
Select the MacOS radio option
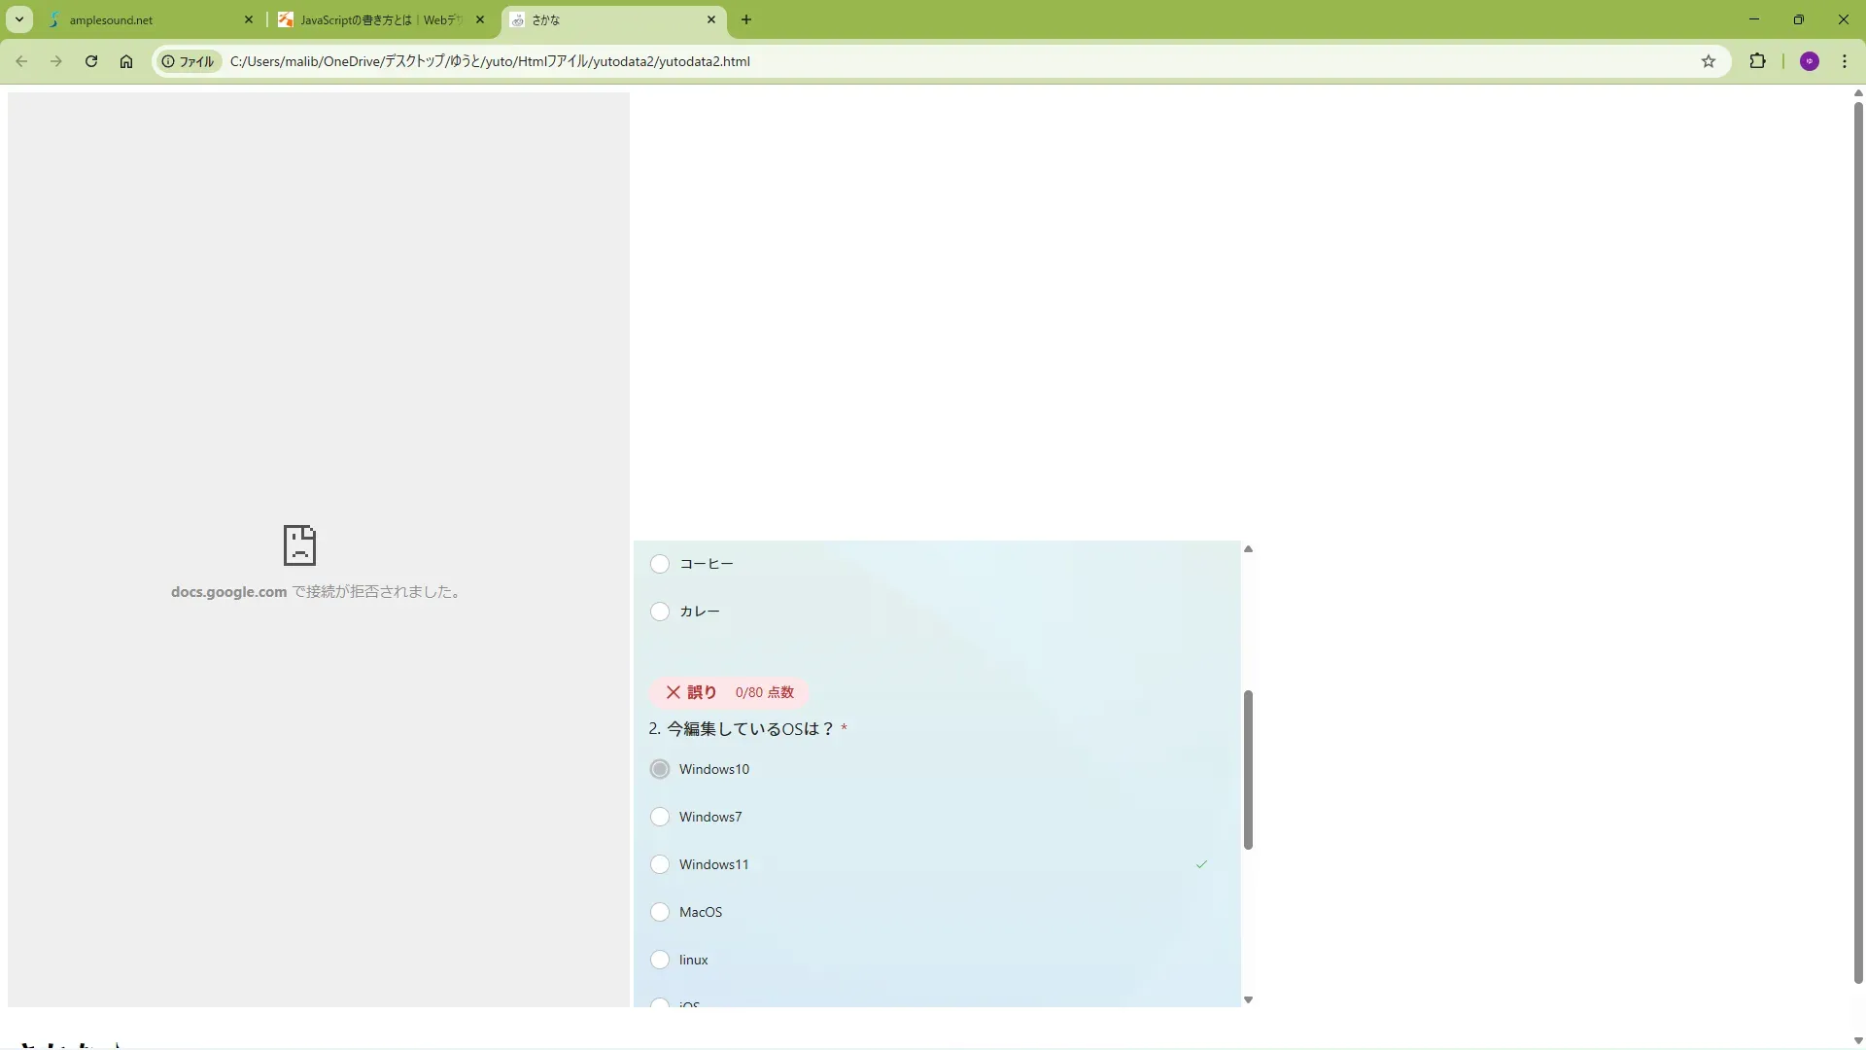pos(660,912)
